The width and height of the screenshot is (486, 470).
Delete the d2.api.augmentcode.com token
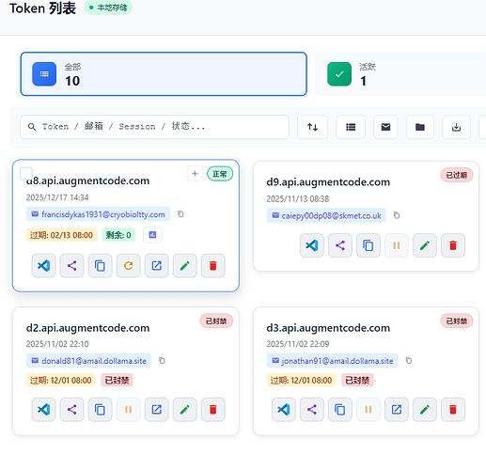point(212,409)
